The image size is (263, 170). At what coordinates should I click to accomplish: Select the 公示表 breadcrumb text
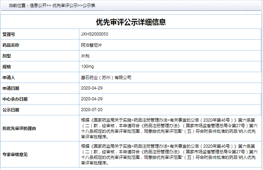pyautogui.click(x=89, y=6)
